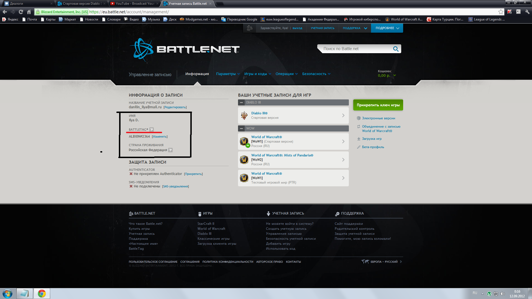Click Объединение с записью World of Warcraft

click(x=381, y=129)
